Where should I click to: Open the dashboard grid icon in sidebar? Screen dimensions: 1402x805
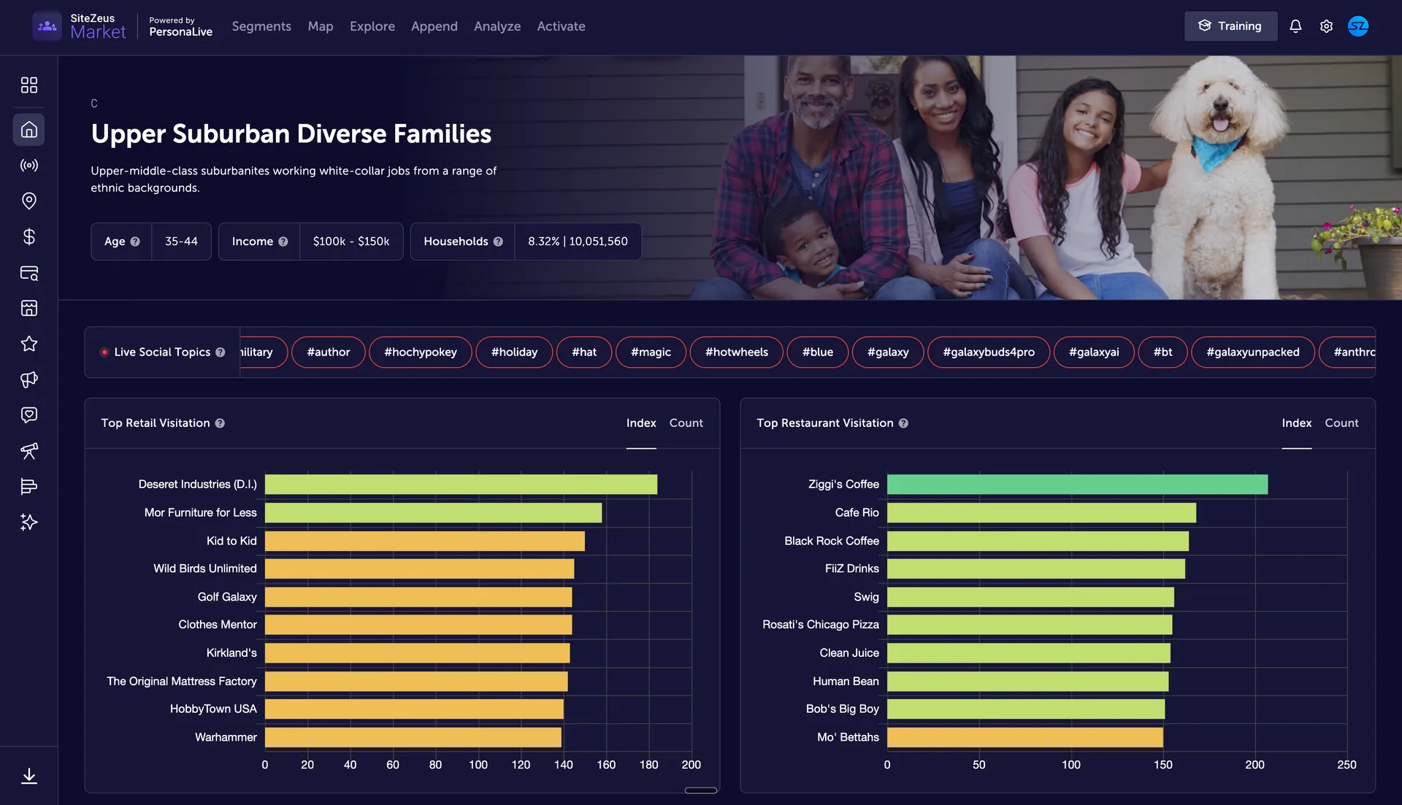29,85
